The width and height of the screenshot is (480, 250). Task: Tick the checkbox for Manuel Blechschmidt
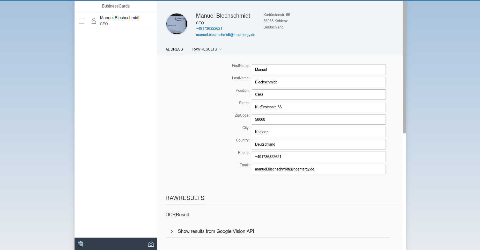tap(82, 21)
